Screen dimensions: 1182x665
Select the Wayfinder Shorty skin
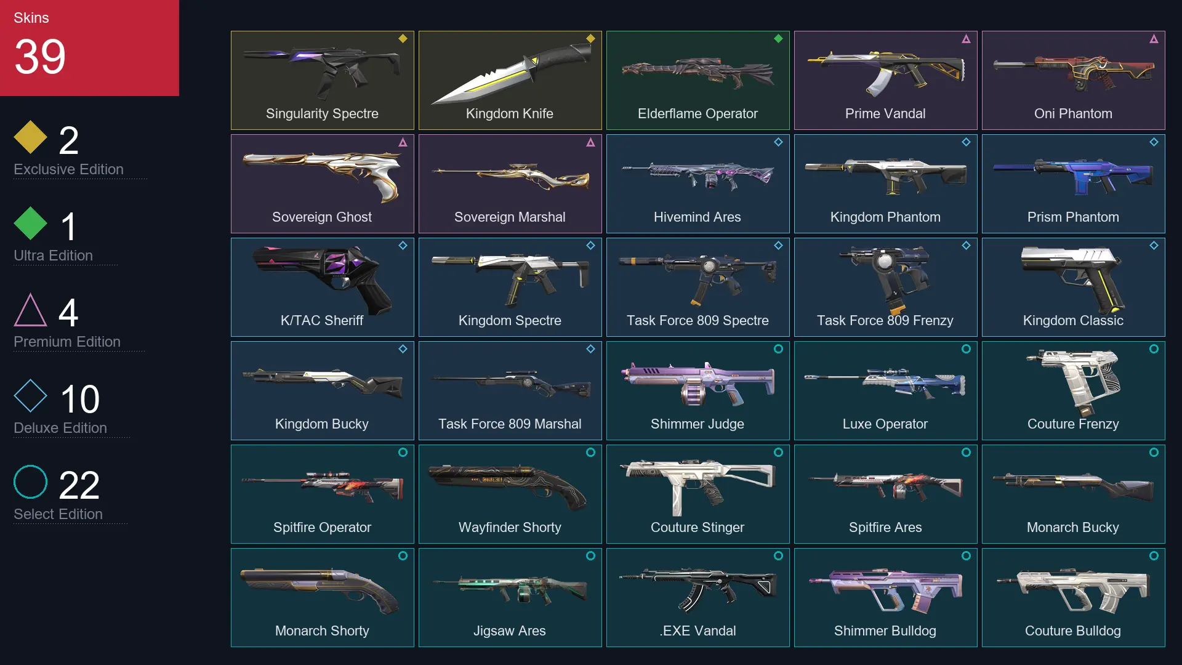[510, 494]
